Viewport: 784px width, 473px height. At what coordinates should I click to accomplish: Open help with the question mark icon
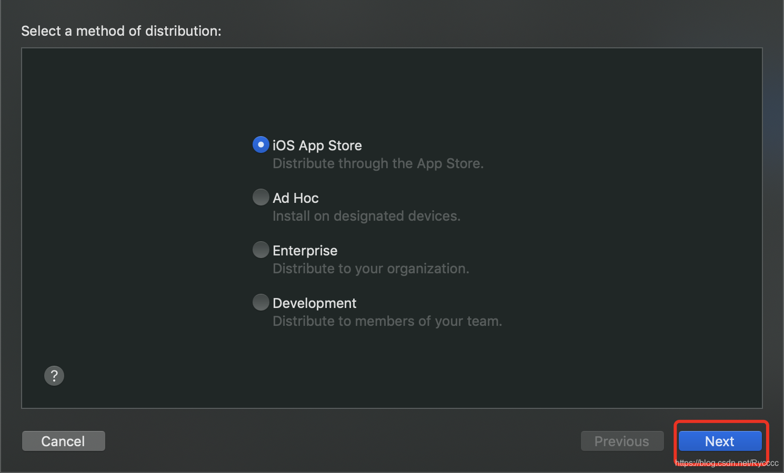pos(54,376)
